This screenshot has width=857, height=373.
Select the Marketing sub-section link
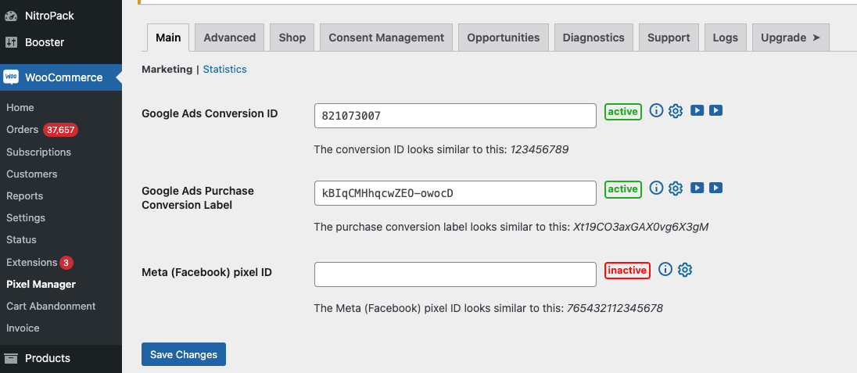[x=167, y=70]
